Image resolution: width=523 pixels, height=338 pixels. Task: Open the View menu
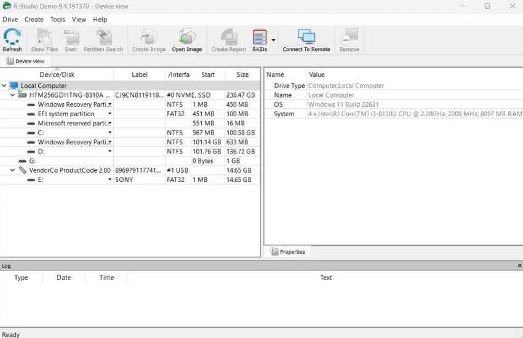pyautogui.click(x=79, y=19)
